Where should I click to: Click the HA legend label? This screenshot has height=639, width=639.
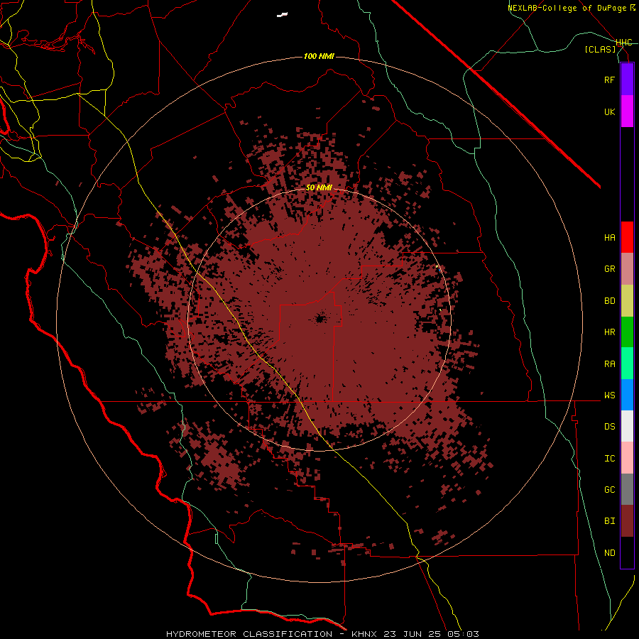click(609, 238)
